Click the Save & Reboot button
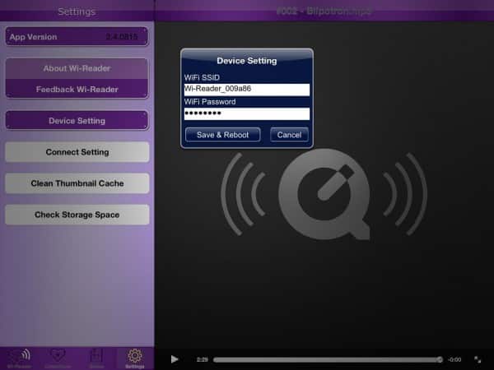This screenshot has height=370, width=494. pos(223,135)
